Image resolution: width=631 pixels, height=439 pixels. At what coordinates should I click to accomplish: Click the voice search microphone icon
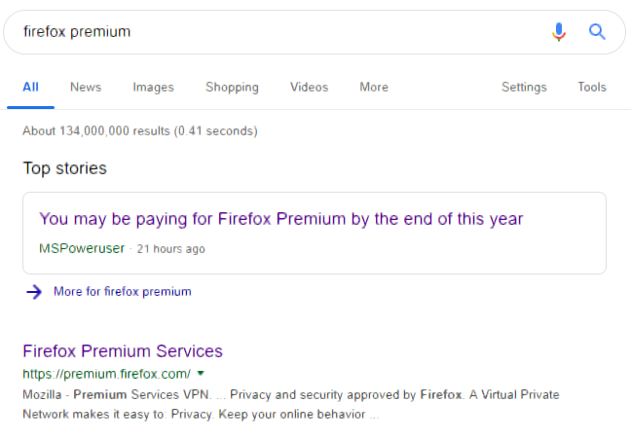[x=559, y=32]
